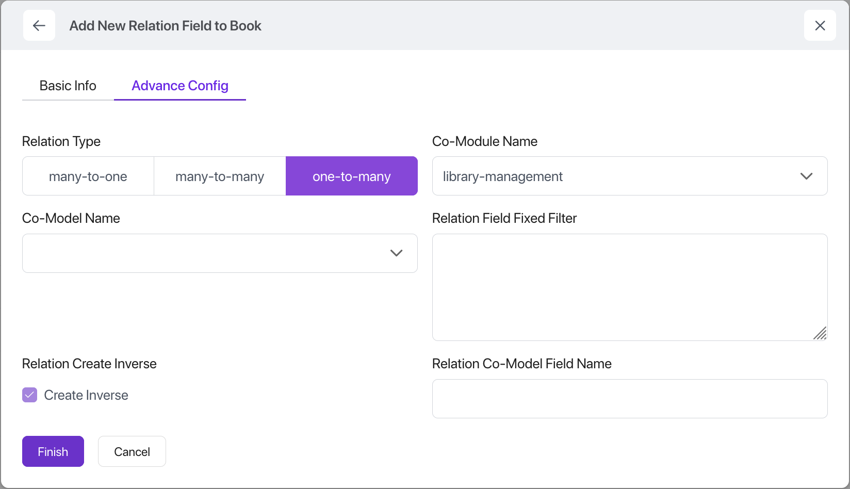This screenshot has height=489, width=850.
Task: Select many-to-one relation type
Action: click(88, 176)
